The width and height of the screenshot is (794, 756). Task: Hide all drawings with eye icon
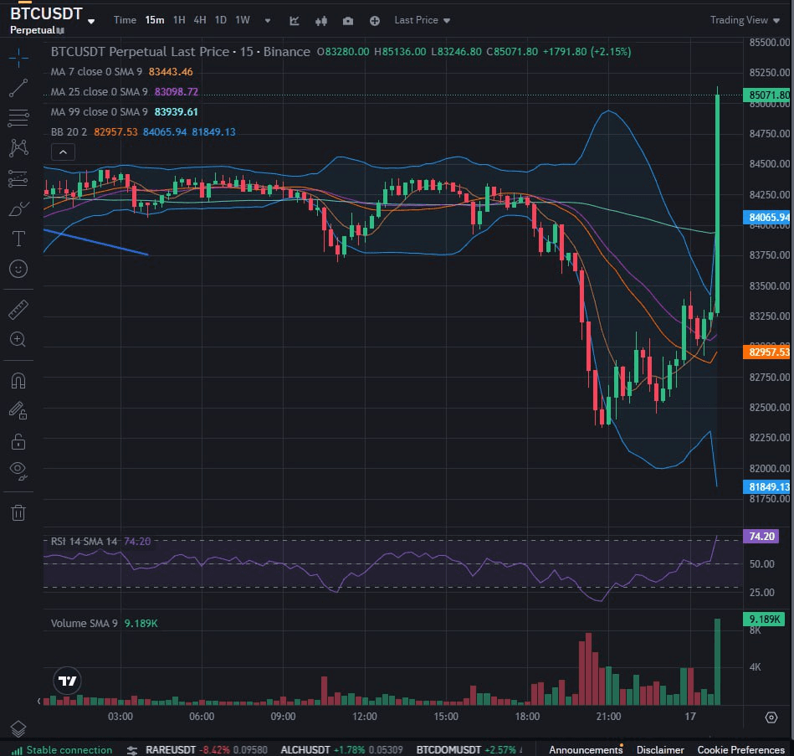point(18,471)
